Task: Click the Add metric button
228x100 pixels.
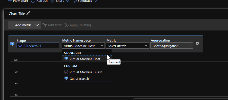Action: (x=21, y=25)
